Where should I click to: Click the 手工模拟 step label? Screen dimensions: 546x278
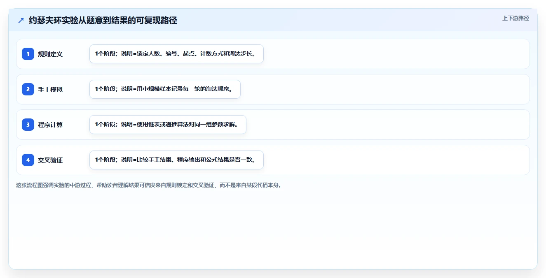(50, 89)
